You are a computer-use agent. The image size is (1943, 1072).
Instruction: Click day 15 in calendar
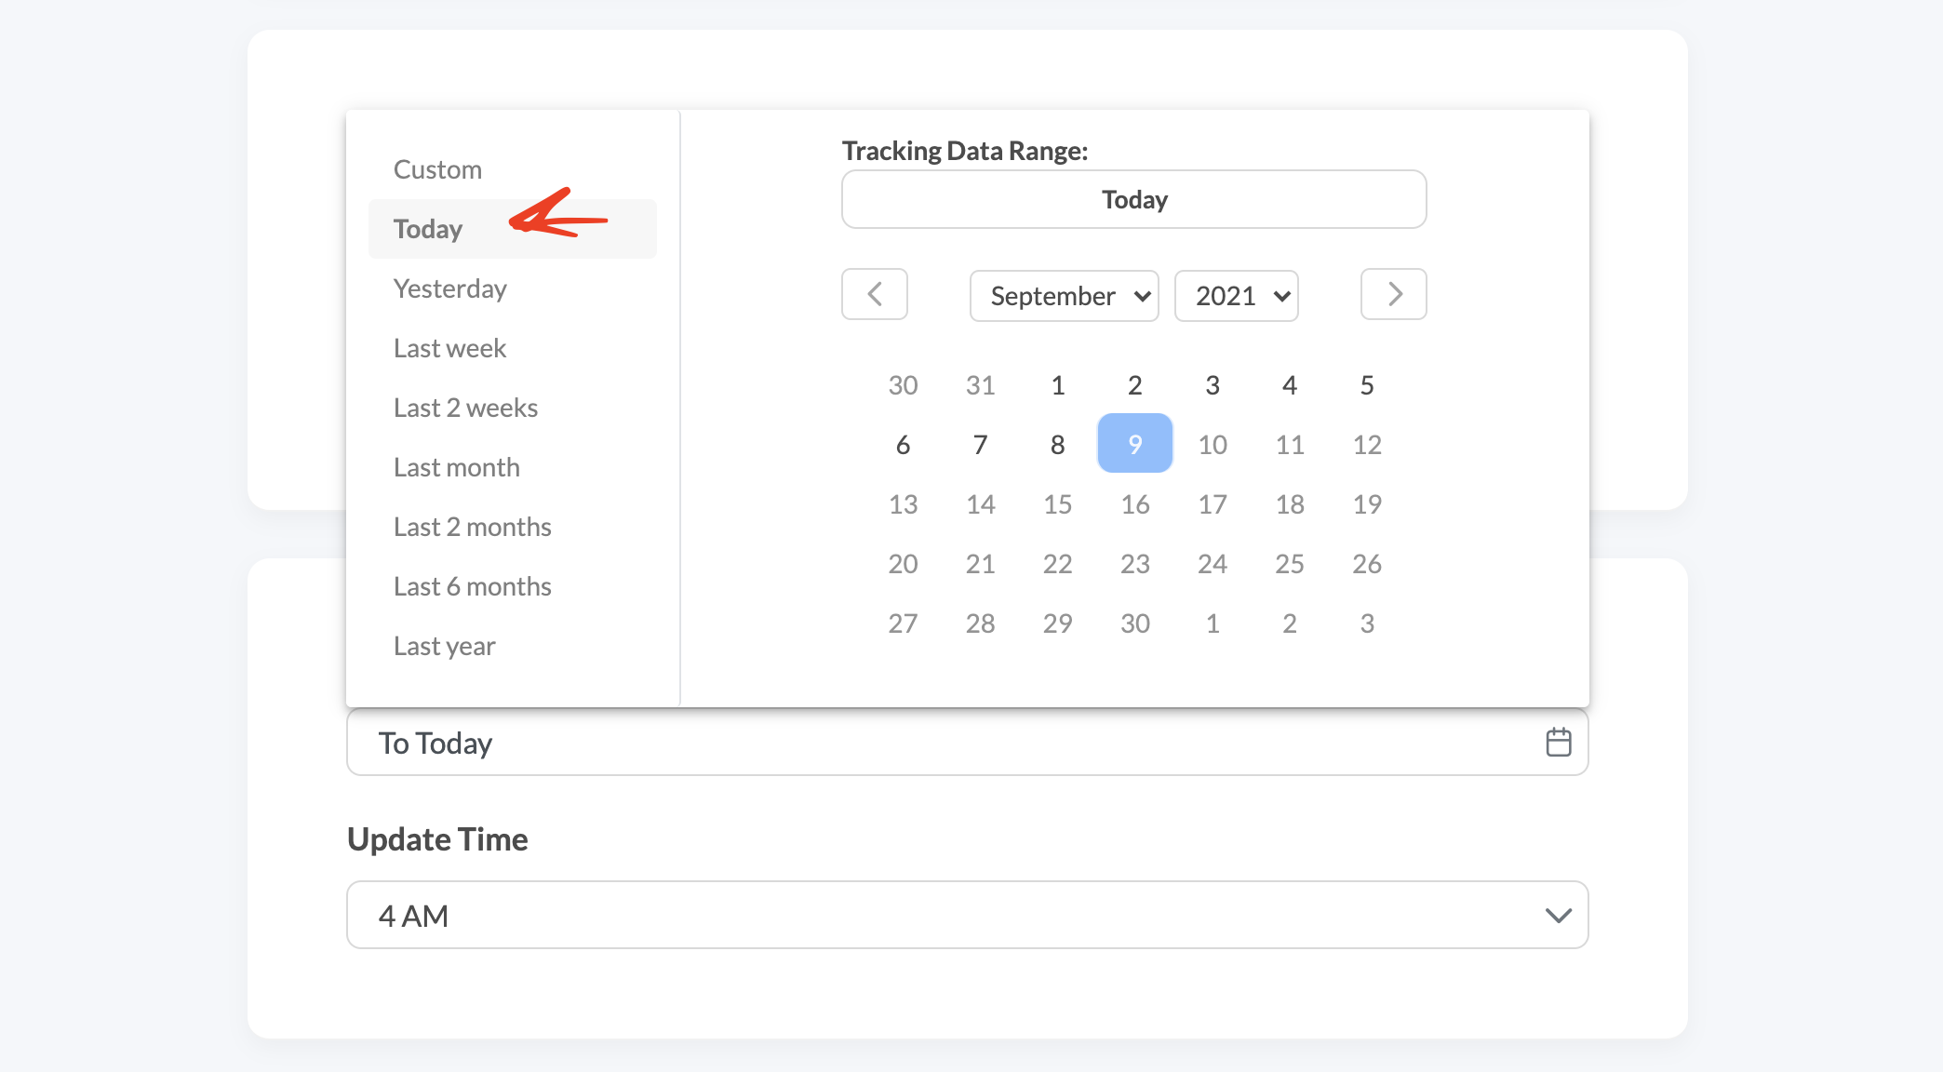click(x=1058, y=503)
